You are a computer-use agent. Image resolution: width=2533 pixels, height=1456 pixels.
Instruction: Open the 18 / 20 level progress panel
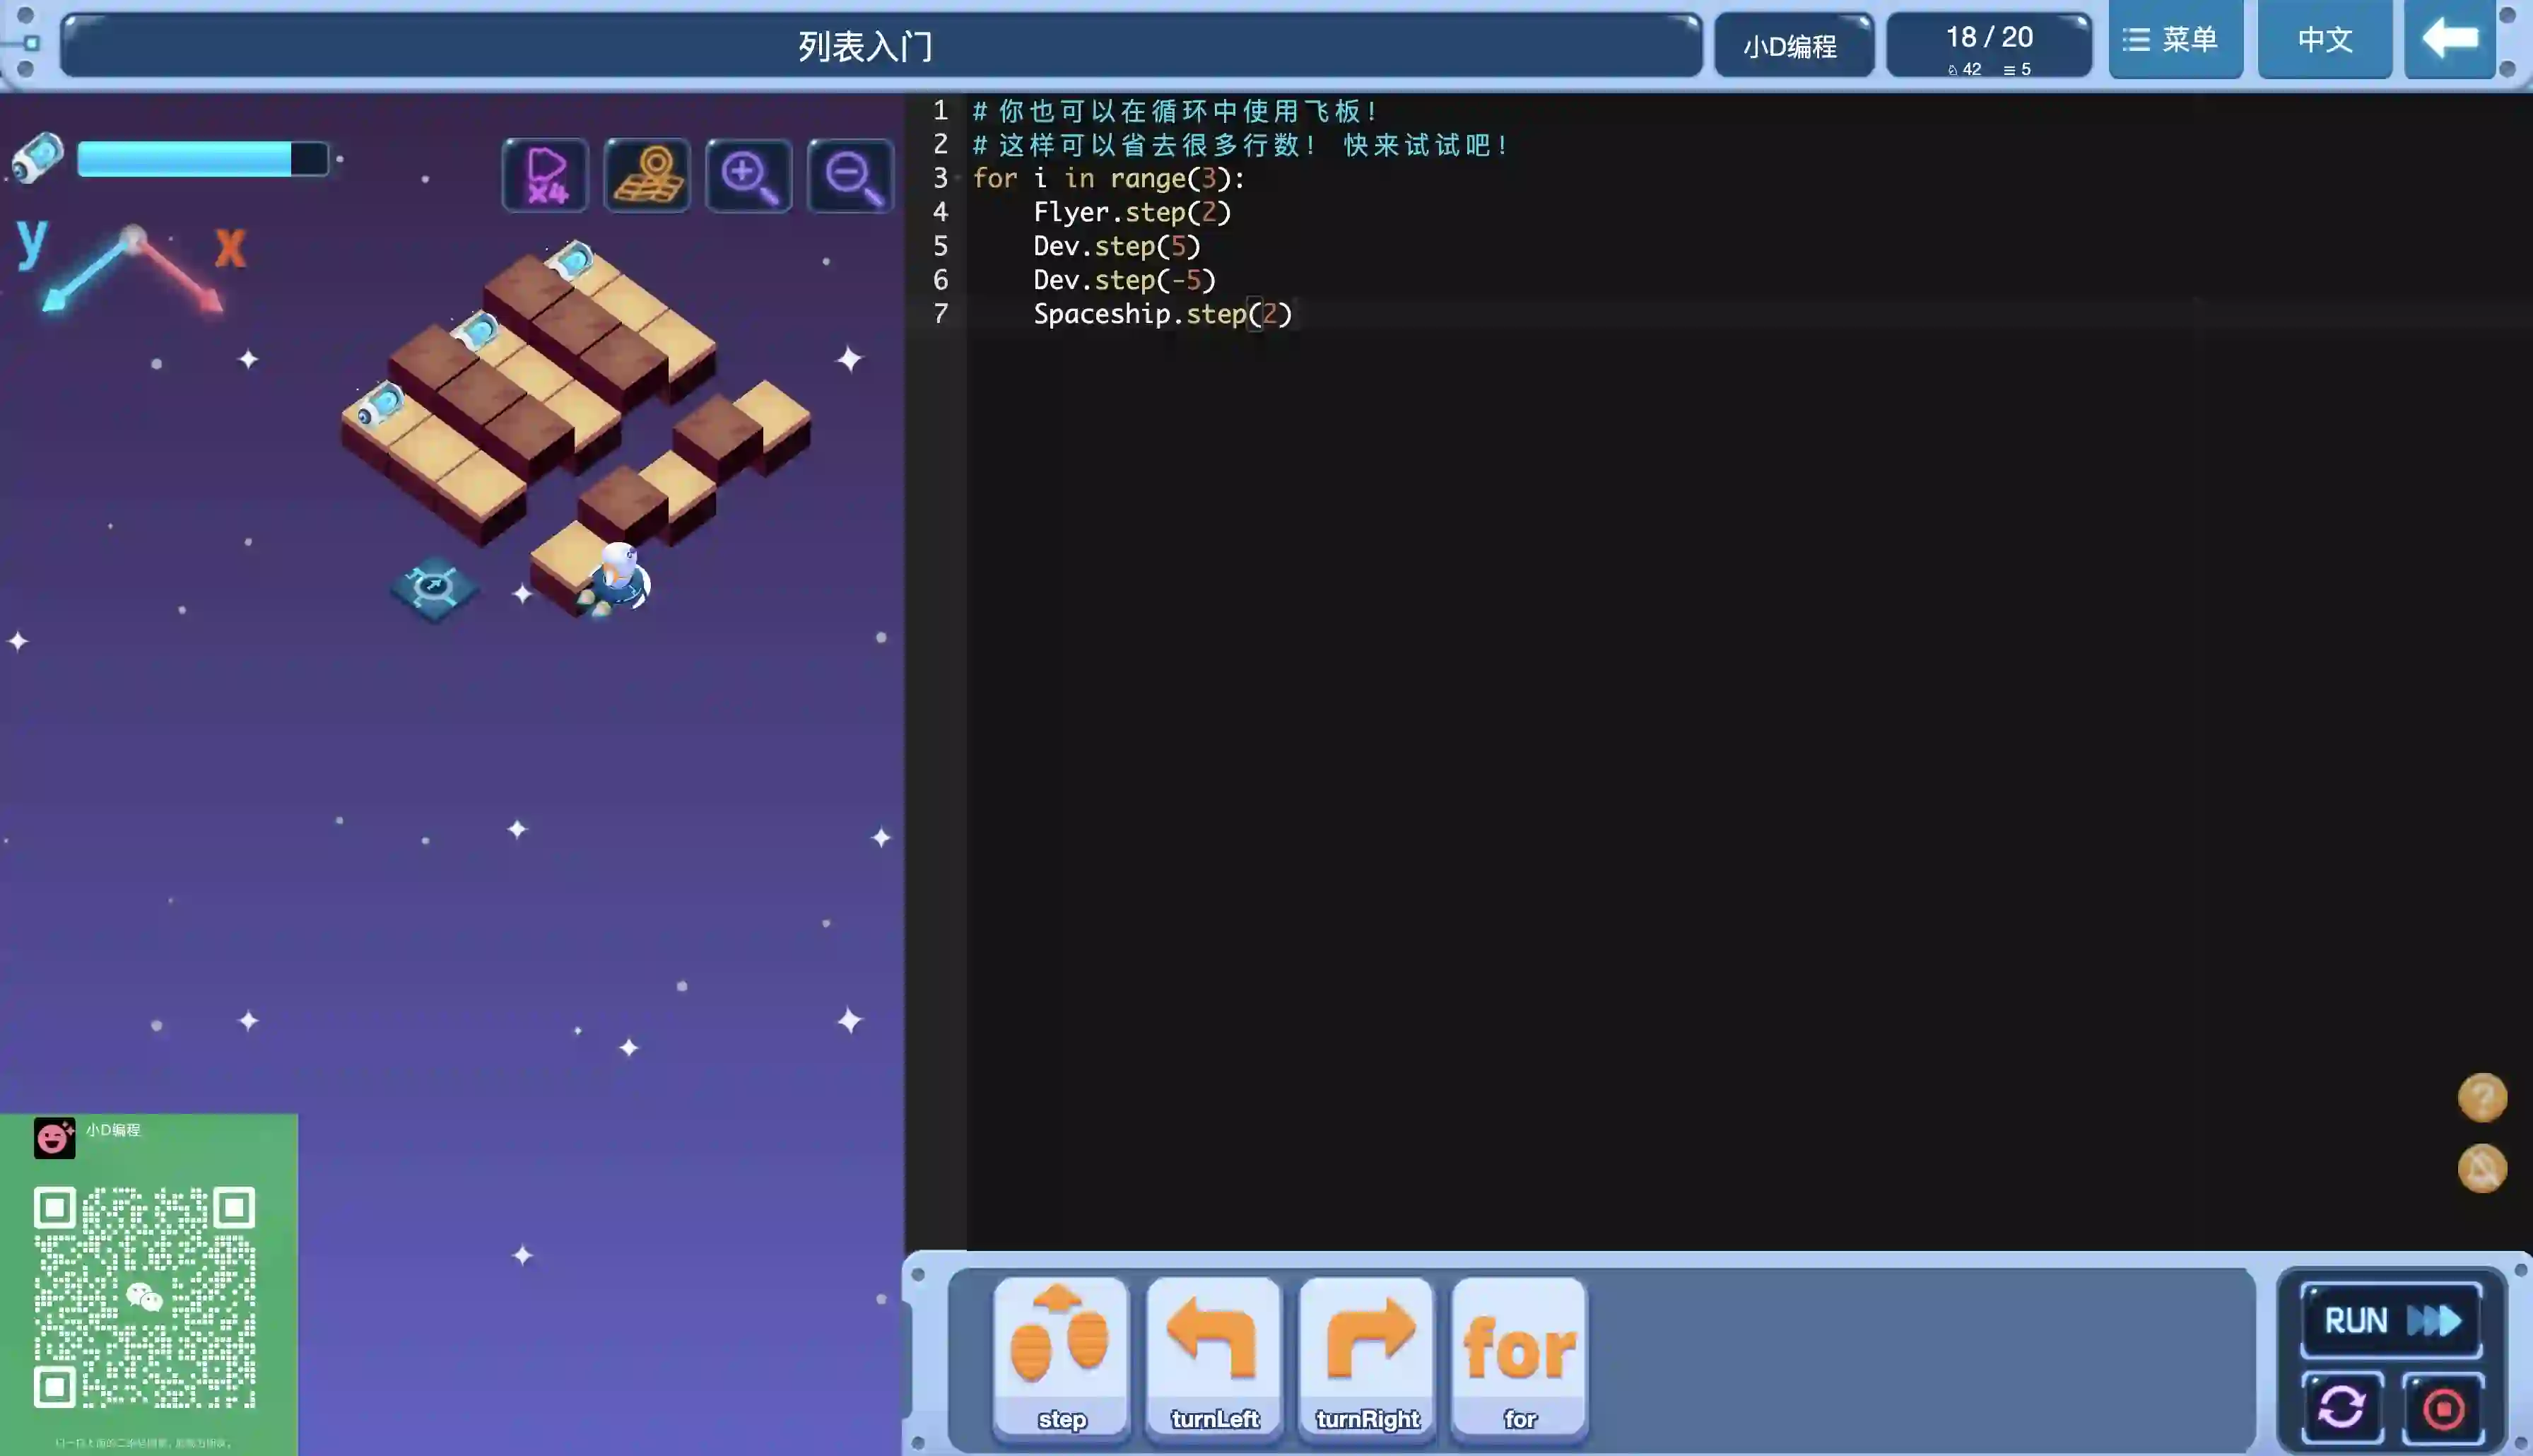point(1988,46)
